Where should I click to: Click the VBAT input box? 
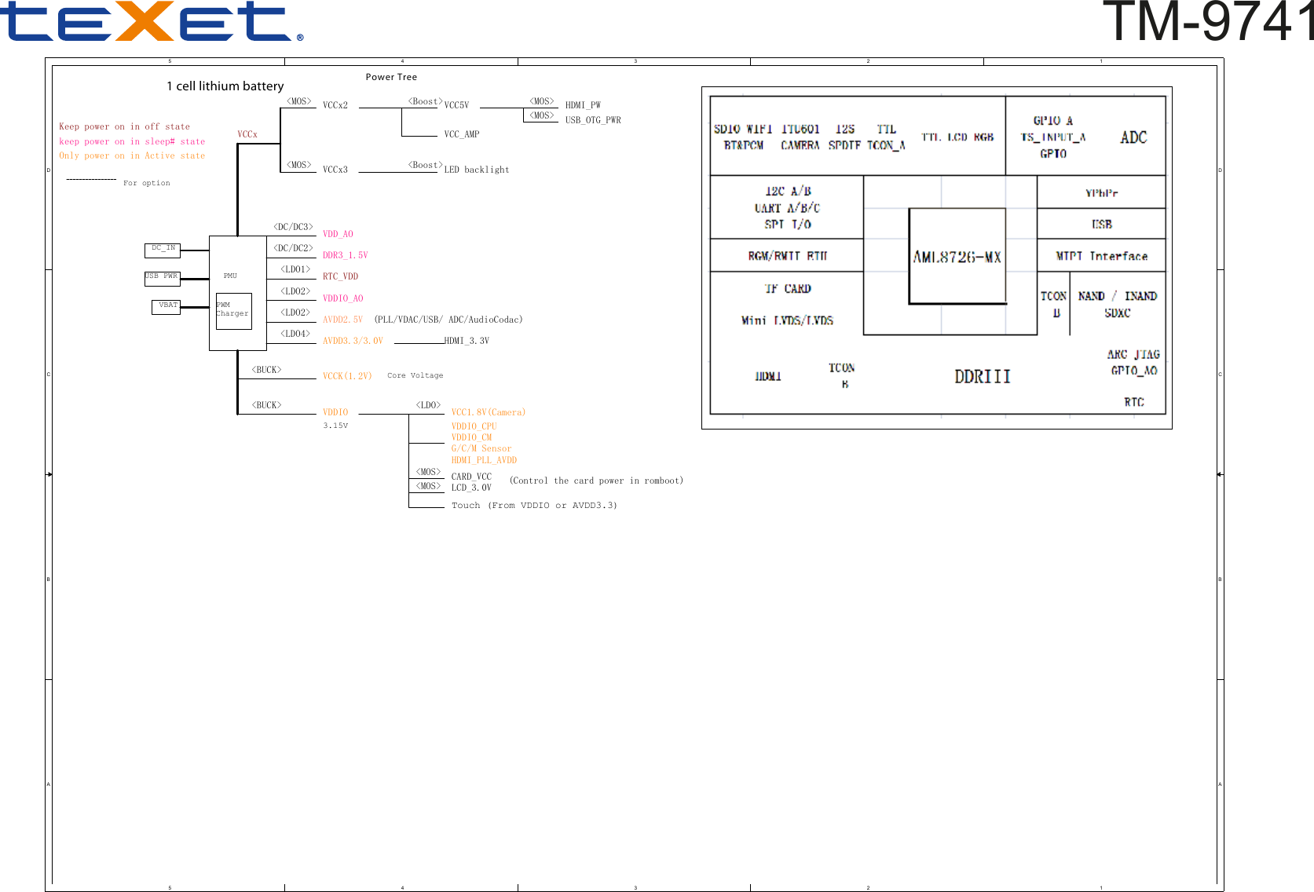coord(167,307)
